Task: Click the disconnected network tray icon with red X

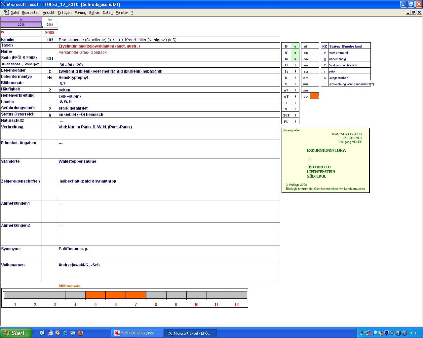Action: [x=368, y=333]
